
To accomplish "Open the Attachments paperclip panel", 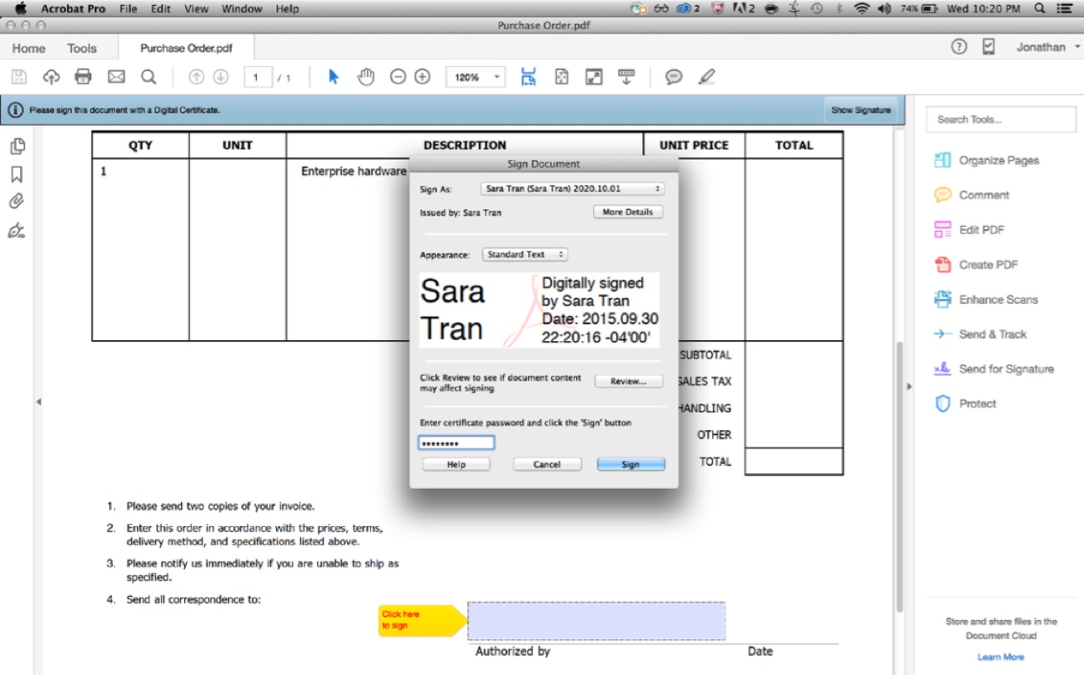I will (17, 202).
